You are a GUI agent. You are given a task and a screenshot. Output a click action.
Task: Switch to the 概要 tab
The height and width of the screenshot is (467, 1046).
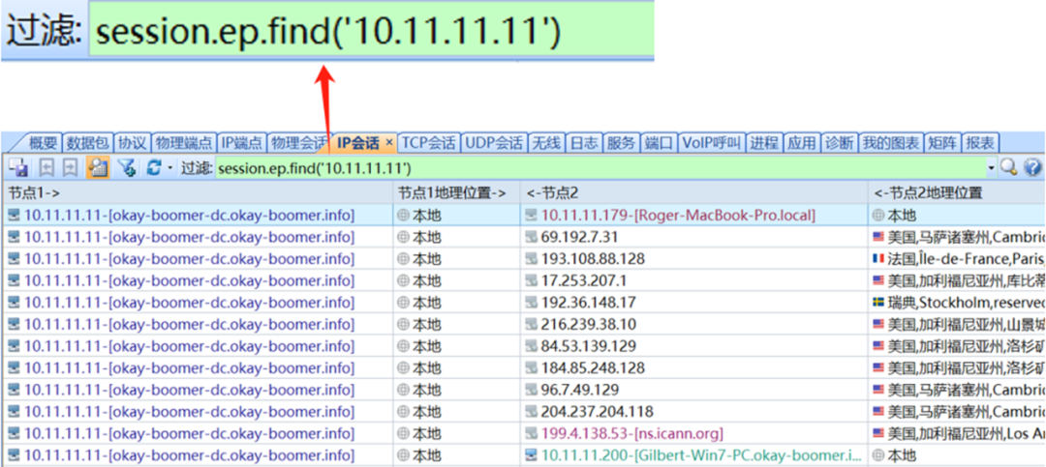click(x=44, y=142)
